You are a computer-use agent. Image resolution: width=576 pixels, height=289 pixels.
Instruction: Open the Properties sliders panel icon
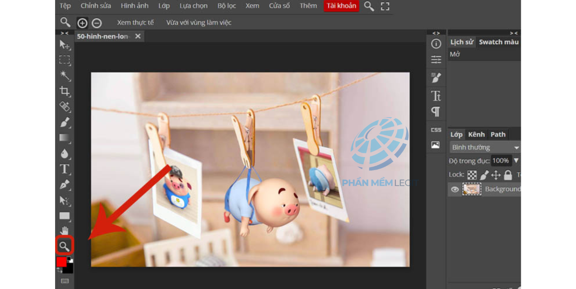point(436,59)
